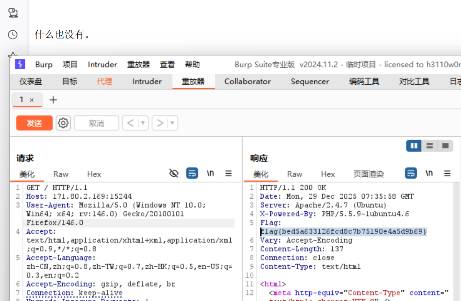
Task: Open the Intruder menu in menu bar
Action: 102,65
